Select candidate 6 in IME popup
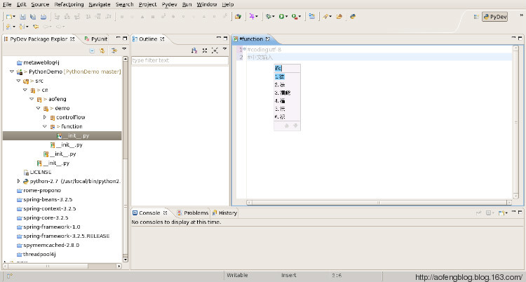The height and width of the screenshot is (282, 526). click(x=280, y=117)
